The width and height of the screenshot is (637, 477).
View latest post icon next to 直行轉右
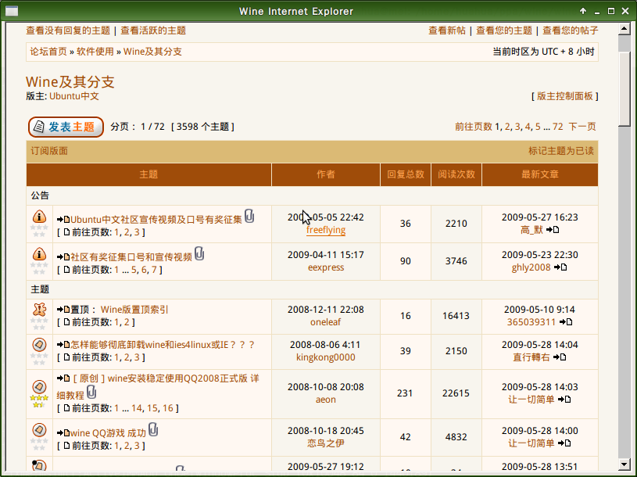click(560, 357)
